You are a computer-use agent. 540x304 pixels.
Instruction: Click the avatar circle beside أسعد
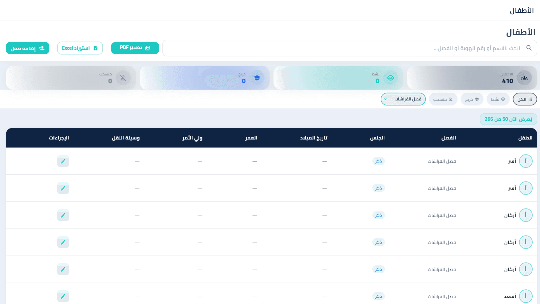tap(526, 296)
